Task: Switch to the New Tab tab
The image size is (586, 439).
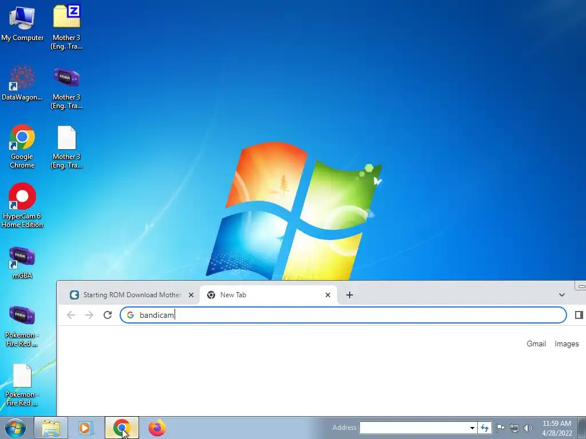Action: point(268,295)
